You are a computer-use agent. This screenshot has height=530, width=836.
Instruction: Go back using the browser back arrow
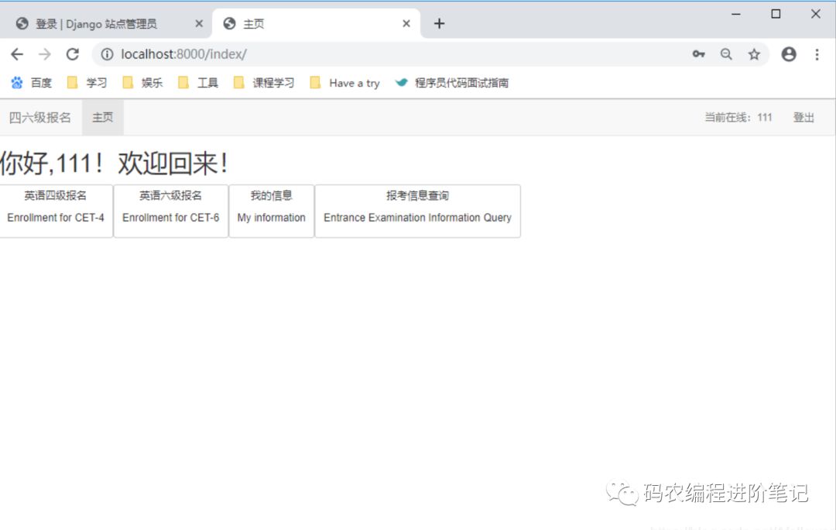(x=17, y=54)
